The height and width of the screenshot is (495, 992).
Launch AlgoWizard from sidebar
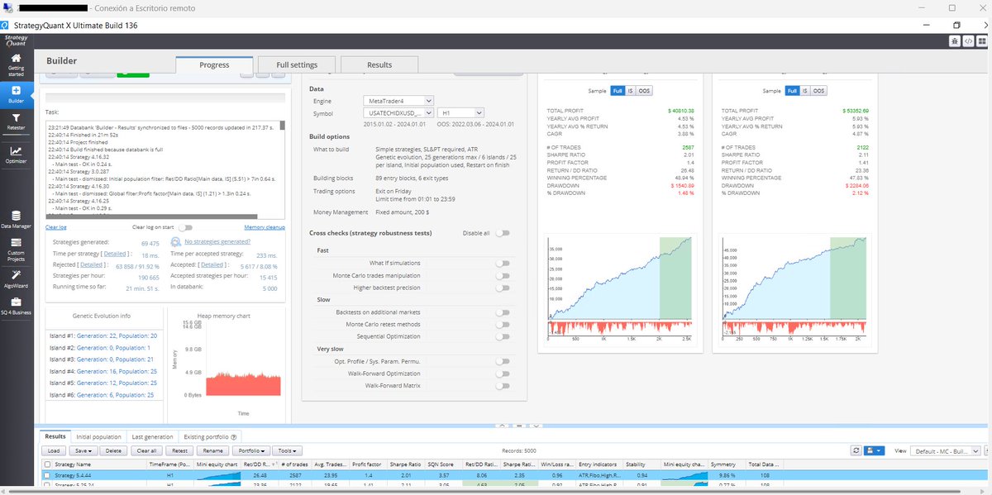[16, 278]
